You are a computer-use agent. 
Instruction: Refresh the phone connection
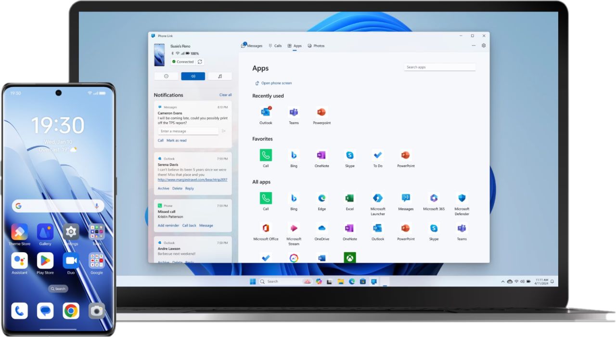pos(200,62)
